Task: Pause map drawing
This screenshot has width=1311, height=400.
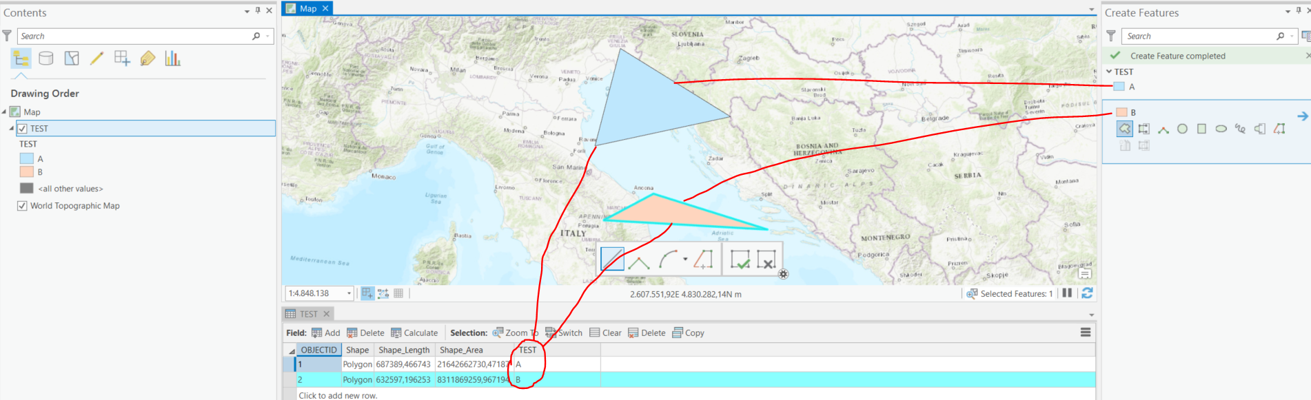Action: (1067, 293)
